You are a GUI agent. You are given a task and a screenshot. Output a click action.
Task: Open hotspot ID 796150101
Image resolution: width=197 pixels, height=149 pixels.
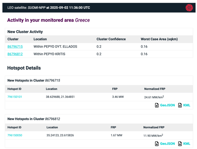[x=15, y=97]
